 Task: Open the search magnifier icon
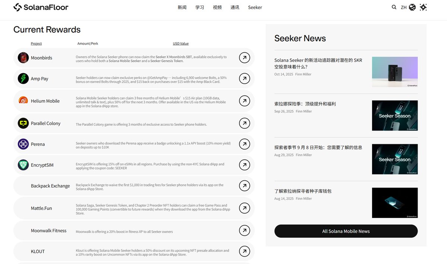tap(394, 7)
